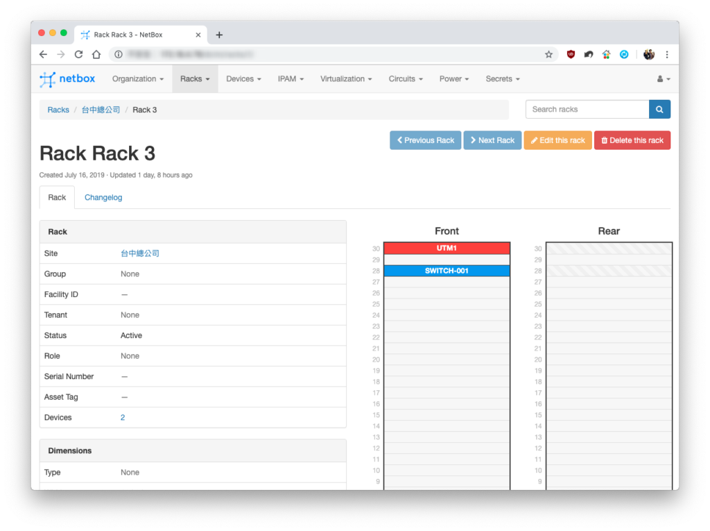The height and width of the screenshot is (531, 710).
Task: Open the browser home page
Action: click(x=96, y=54)
